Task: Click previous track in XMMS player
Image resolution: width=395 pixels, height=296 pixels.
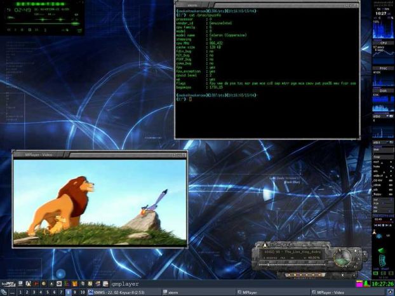Action: pyautogui.click(x=8, y=30)
